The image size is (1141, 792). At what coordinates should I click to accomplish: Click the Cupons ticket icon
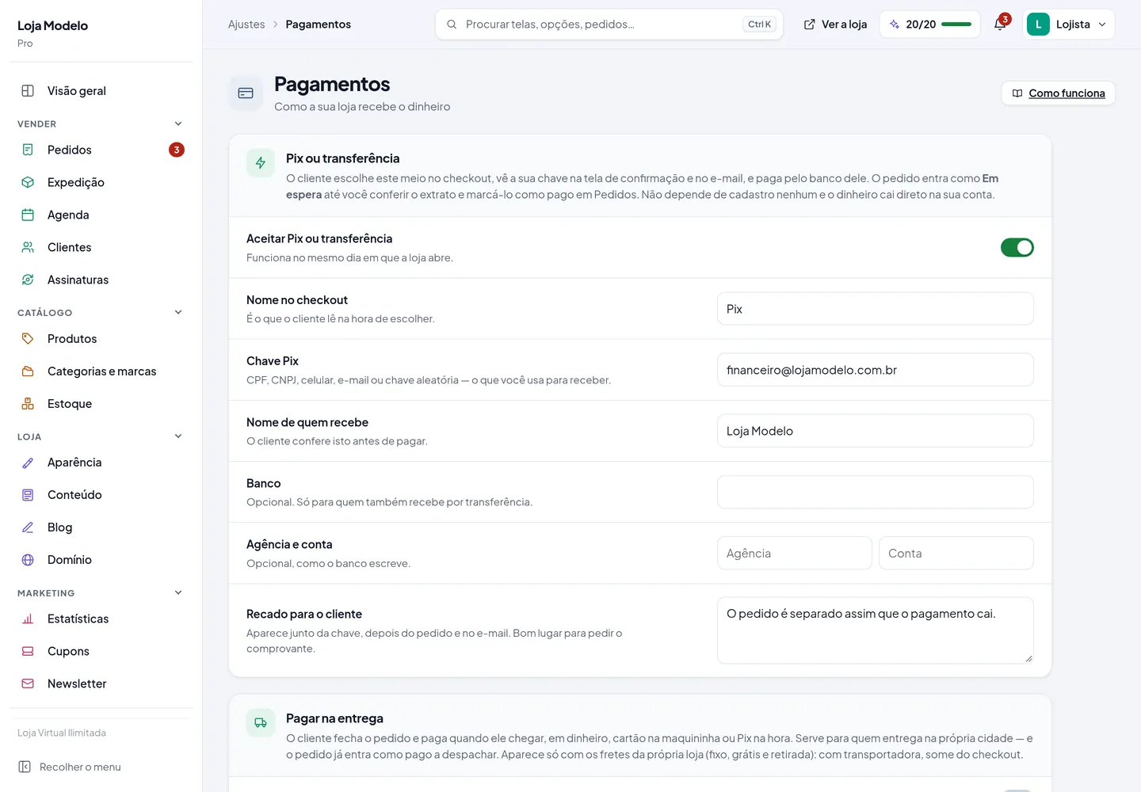[x=28, y=651]
